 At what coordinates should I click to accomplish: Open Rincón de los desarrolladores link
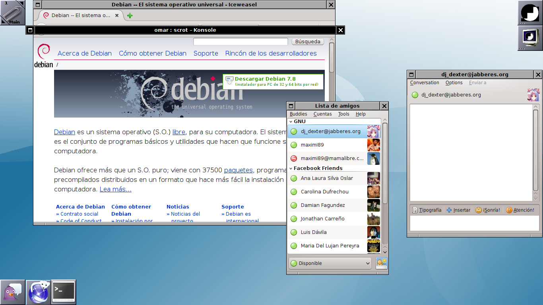click(271, 53)
